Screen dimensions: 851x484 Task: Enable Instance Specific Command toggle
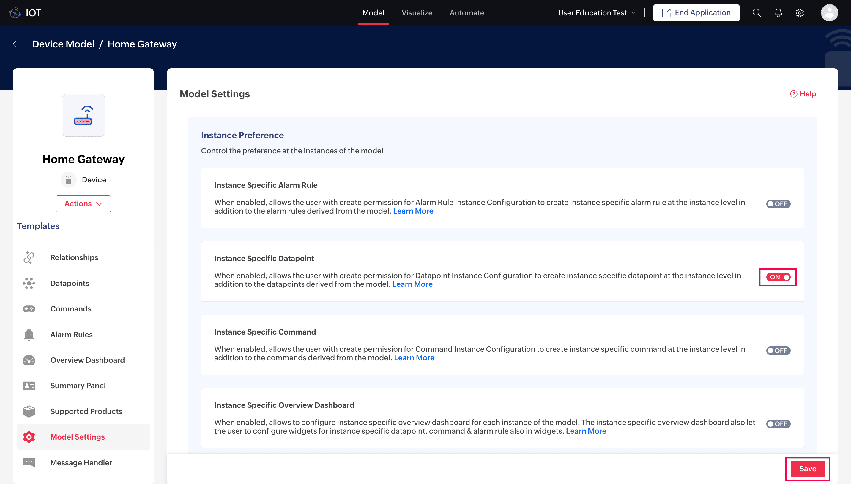pyautogui.click(x=778, y=350)
